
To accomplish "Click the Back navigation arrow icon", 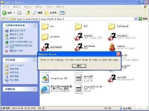I will click(4, 13).
